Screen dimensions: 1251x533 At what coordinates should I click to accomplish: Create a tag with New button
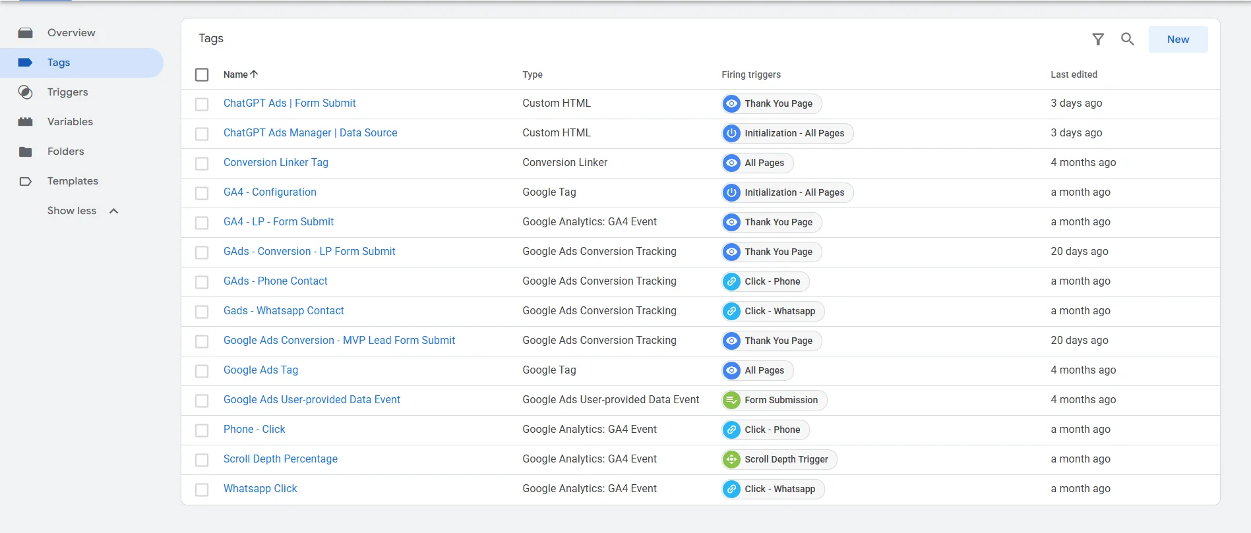pyautogui.click(x=1178, y=40)
